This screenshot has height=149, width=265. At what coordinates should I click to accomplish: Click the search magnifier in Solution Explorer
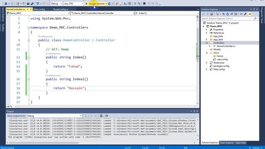(255, 18)
